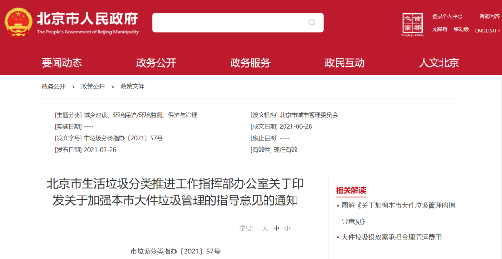Click the national emblem logo
The image size is (502, 259).
coord(18,22)
